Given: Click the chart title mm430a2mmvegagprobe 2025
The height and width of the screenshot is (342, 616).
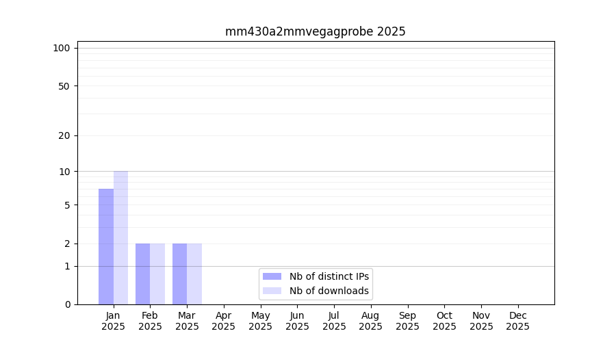Looking at the screenshot, I should [x=315, y=31].
